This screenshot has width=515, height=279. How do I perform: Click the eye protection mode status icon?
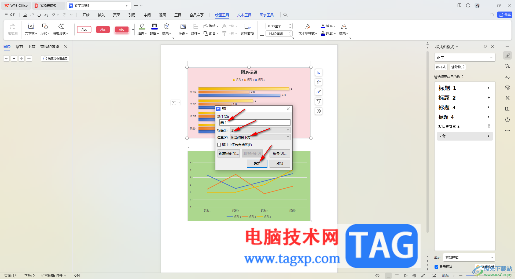pyautogui.click(x=377, y=276)
